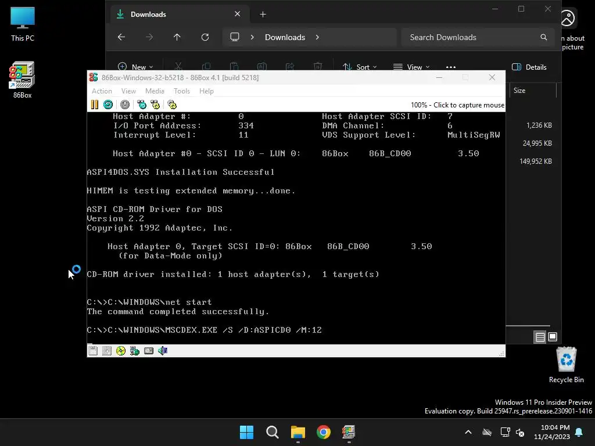Select the Recycle Bin desktop icon

point(566,365)
